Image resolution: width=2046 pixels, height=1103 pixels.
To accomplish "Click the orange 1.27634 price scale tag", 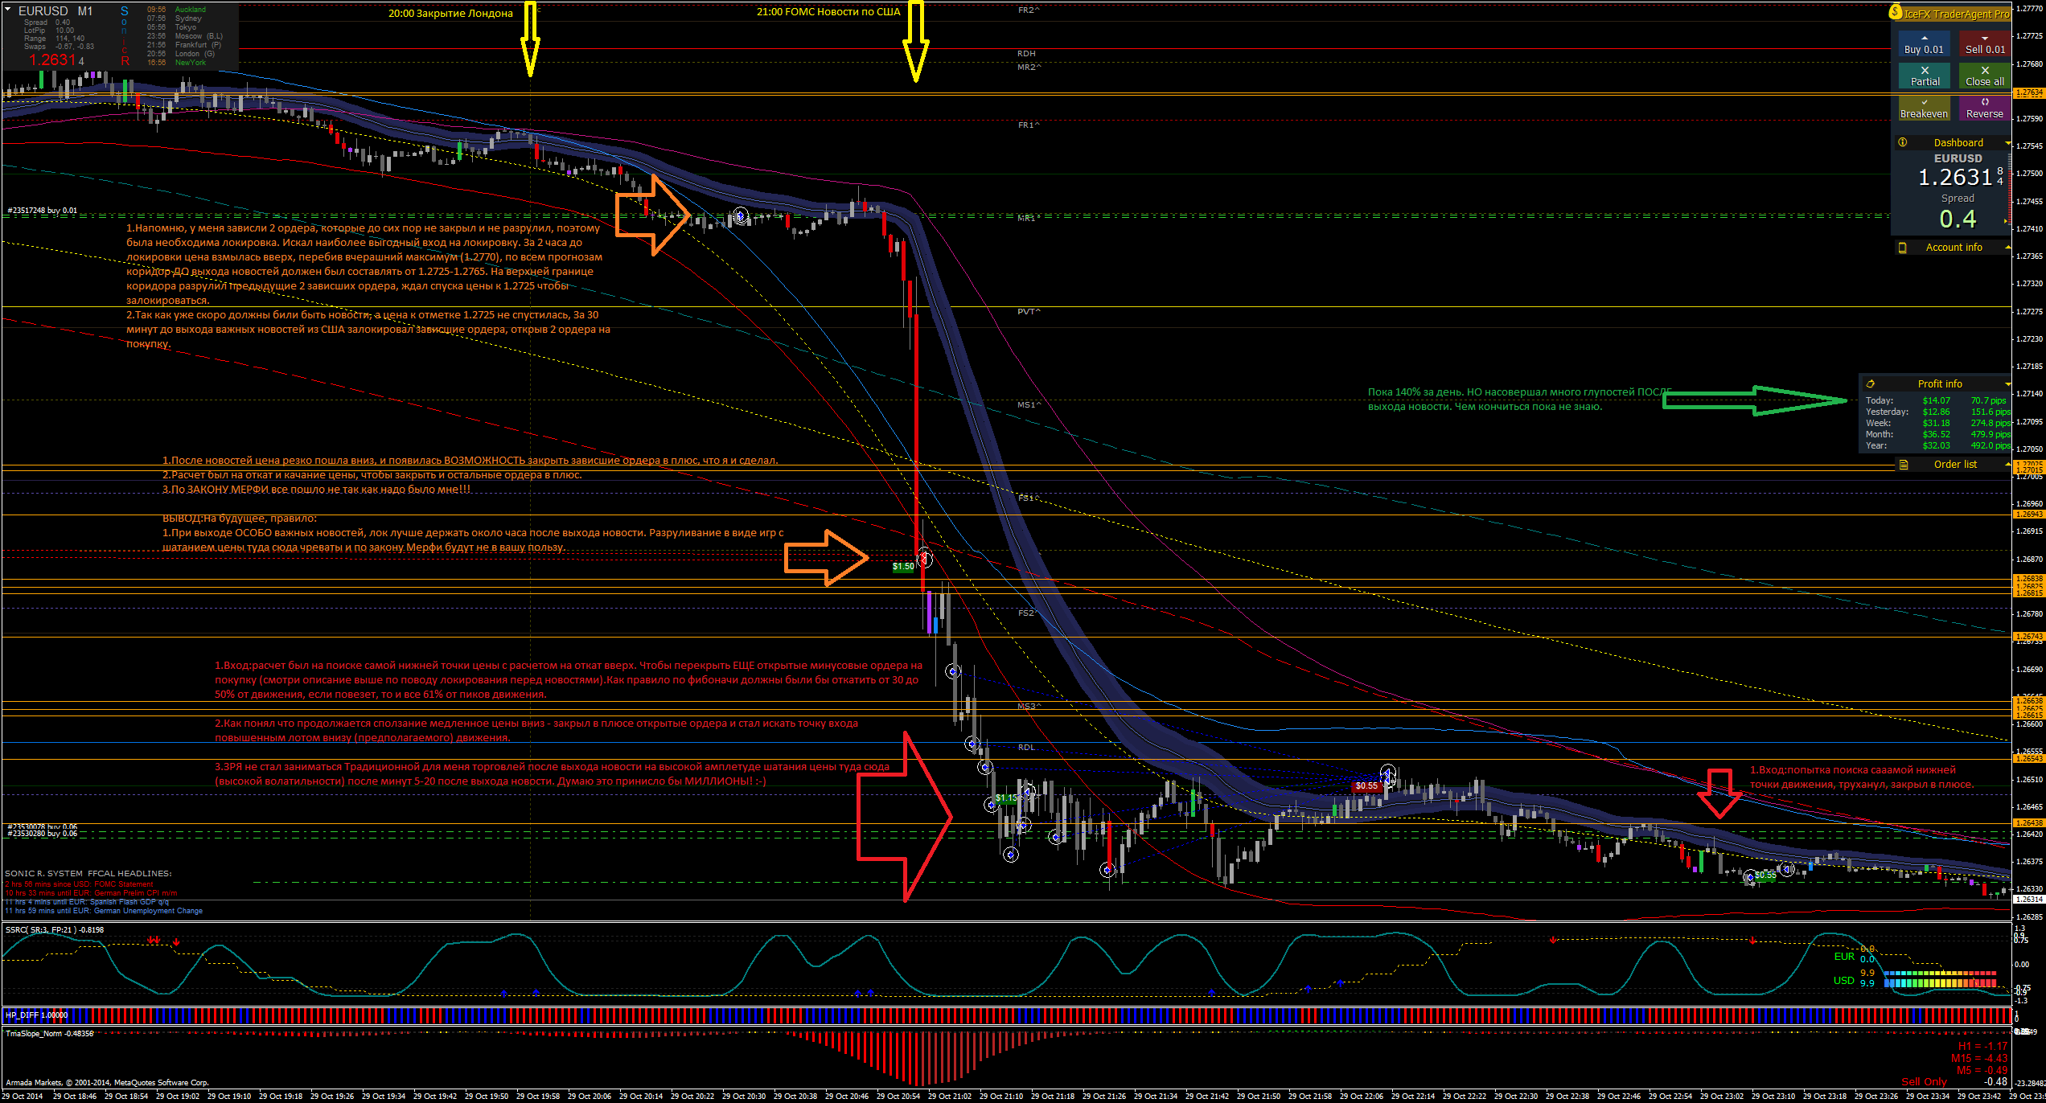I will click(x=2029, y=93).
